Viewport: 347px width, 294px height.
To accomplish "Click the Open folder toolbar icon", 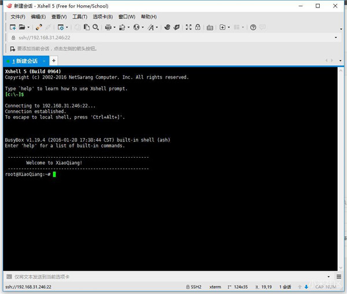I will (21, 27).
